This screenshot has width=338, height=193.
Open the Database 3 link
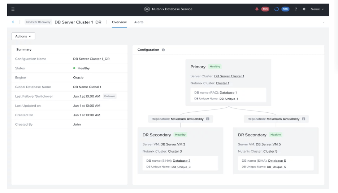coord(182,161)
